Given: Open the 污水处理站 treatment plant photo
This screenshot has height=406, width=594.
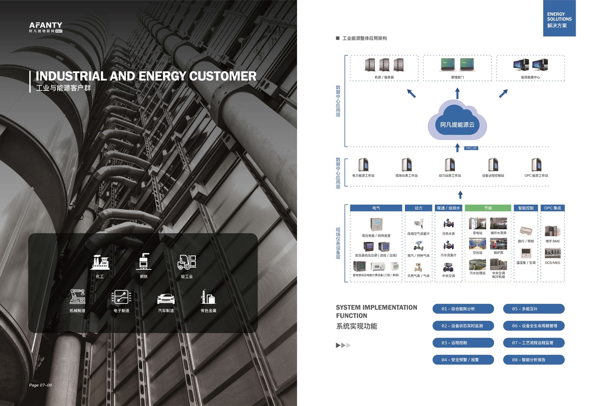Looking at the screenshot, I should 477,264.
